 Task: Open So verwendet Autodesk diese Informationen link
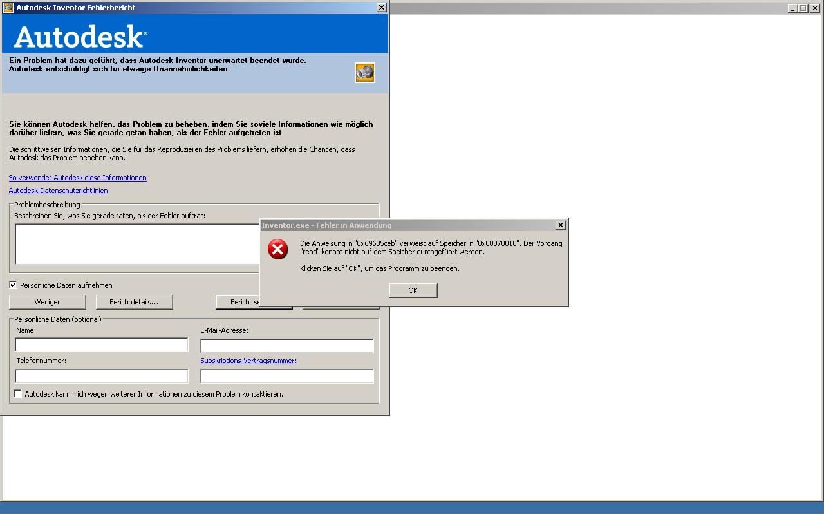click(x=77, y=178)
